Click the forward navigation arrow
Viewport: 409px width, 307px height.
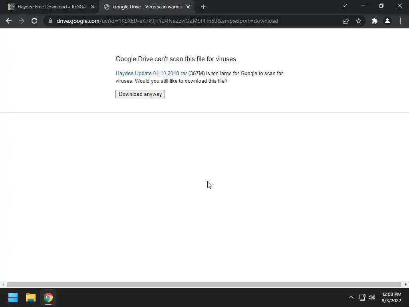(22, 21)
